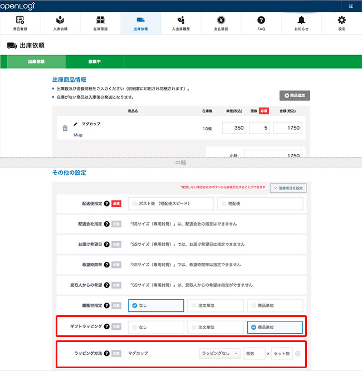Click the 商品追加 button
The height and width of the screenshot is (371, 362).
(295, 96)
